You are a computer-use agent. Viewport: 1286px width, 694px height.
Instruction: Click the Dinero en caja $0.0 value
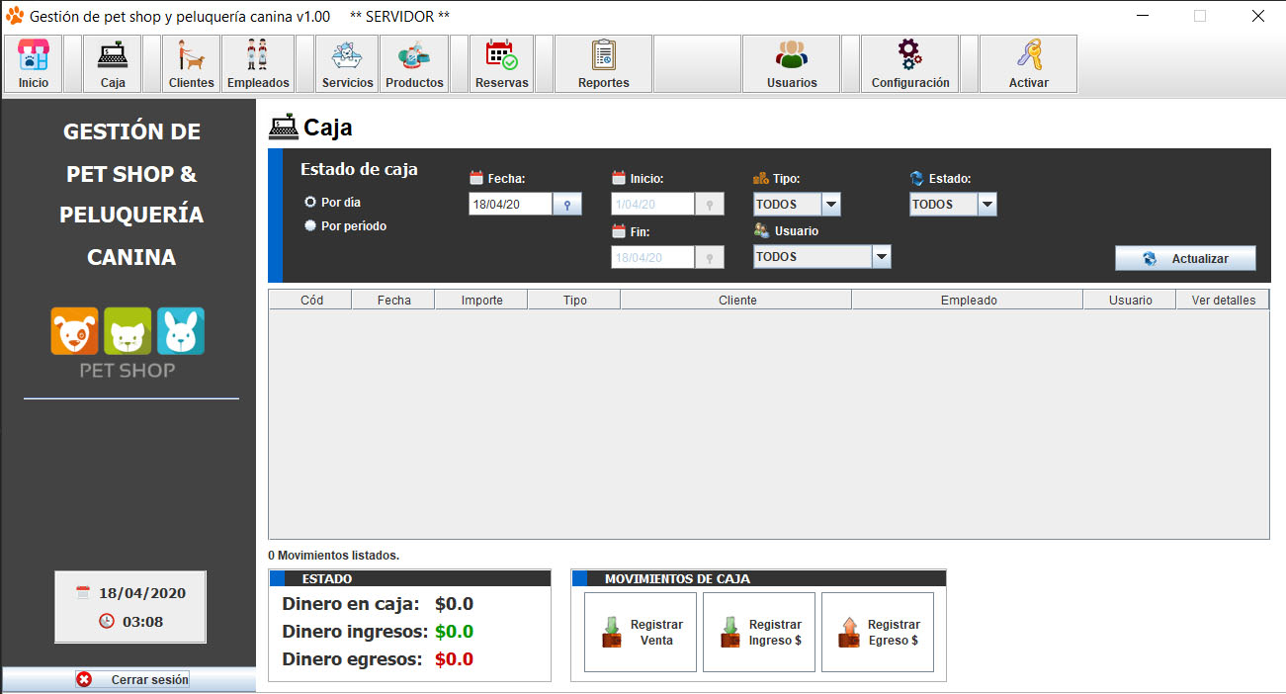[454, 604]
